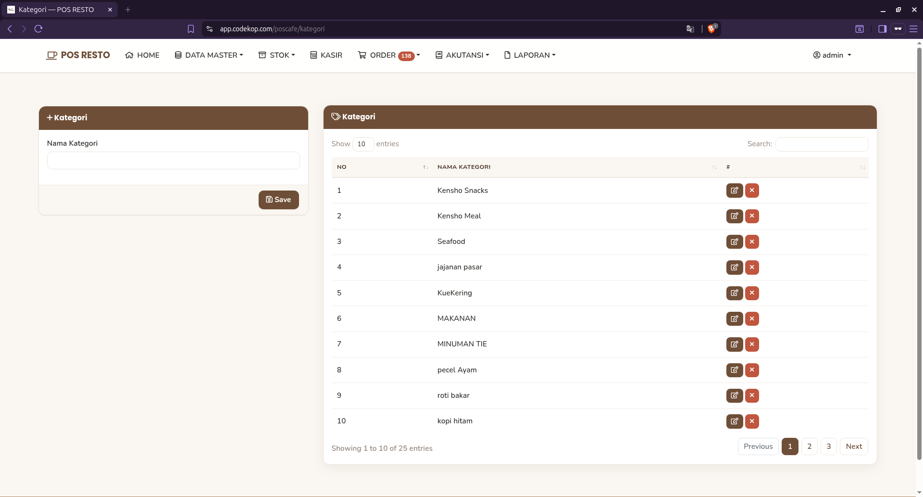Image resolution: width=923 pixels, height=497 pixels.
Task: Click the Previous page button
Action: point(758,446)
